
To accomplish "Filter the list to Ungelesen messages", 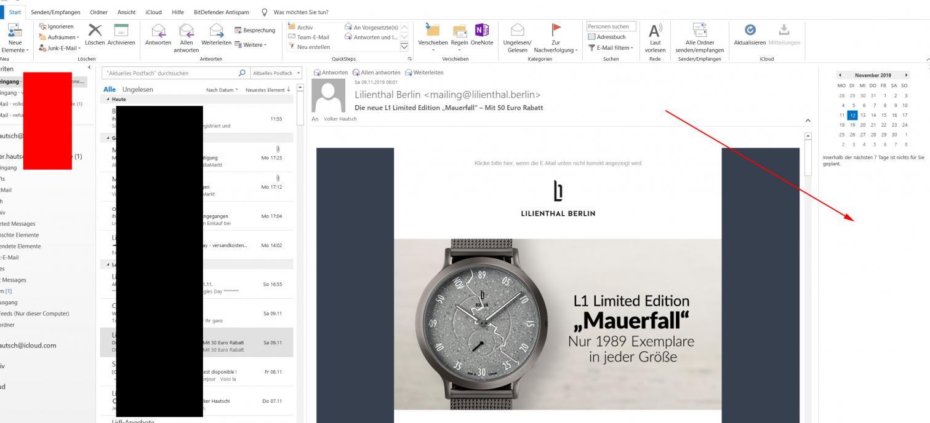I will (x=138, y=89).
